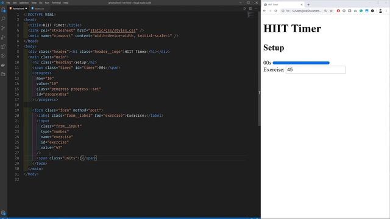Screen dimensions: 390x219
Task: Open the Manage gear at activity bar bottom
Action: point(3,213)
